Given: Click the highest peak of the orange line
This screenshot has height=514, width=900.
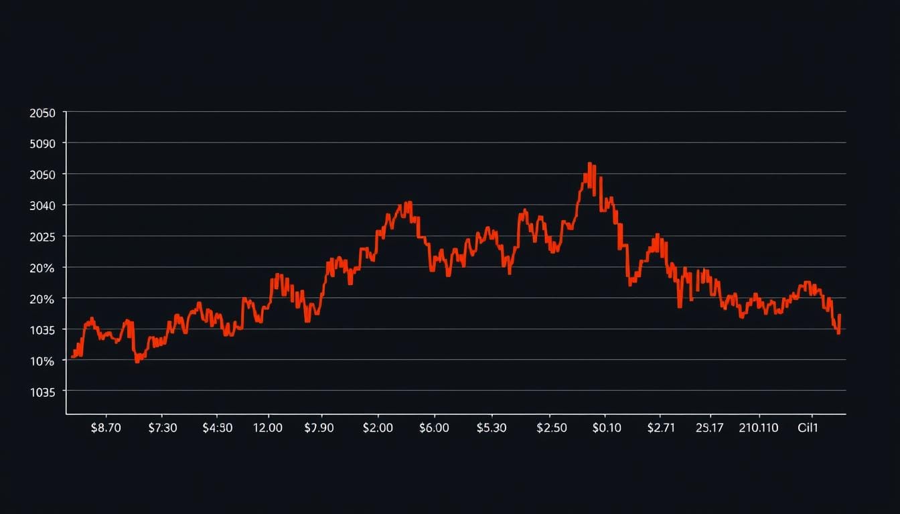Looking at the screenshot, I should pos(589,164).
